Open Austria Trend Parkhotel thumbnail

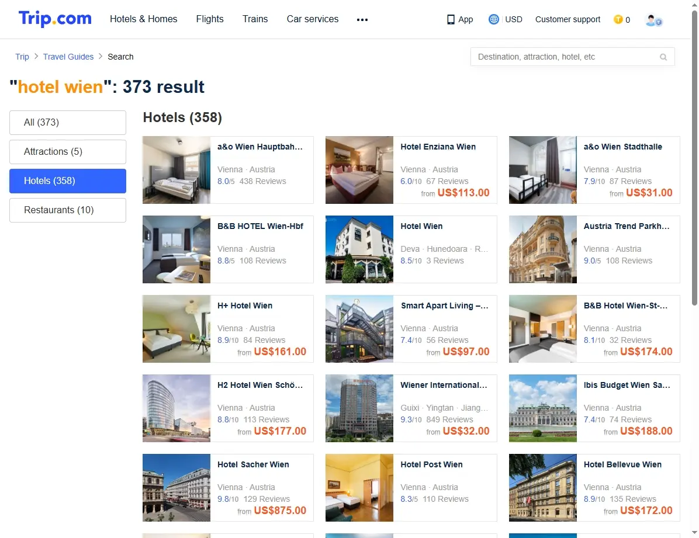[543, 249]
